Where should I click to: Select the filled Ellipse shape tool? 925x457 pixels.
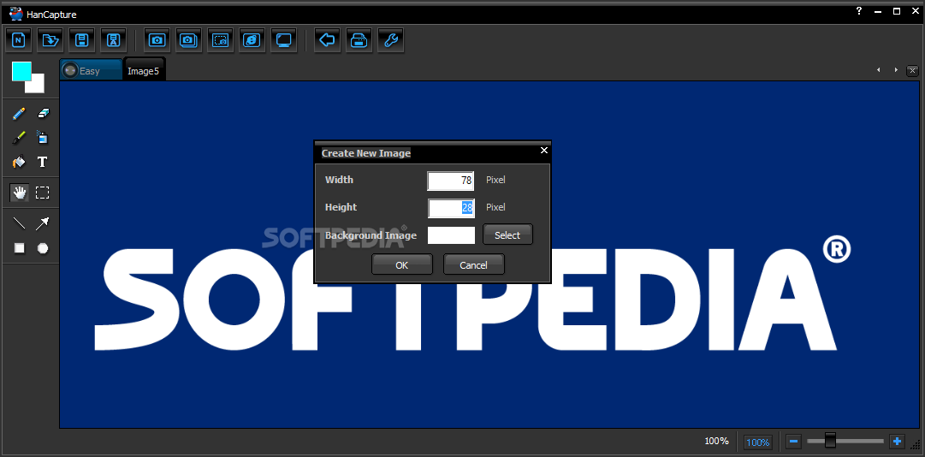[x=43, y=248]
